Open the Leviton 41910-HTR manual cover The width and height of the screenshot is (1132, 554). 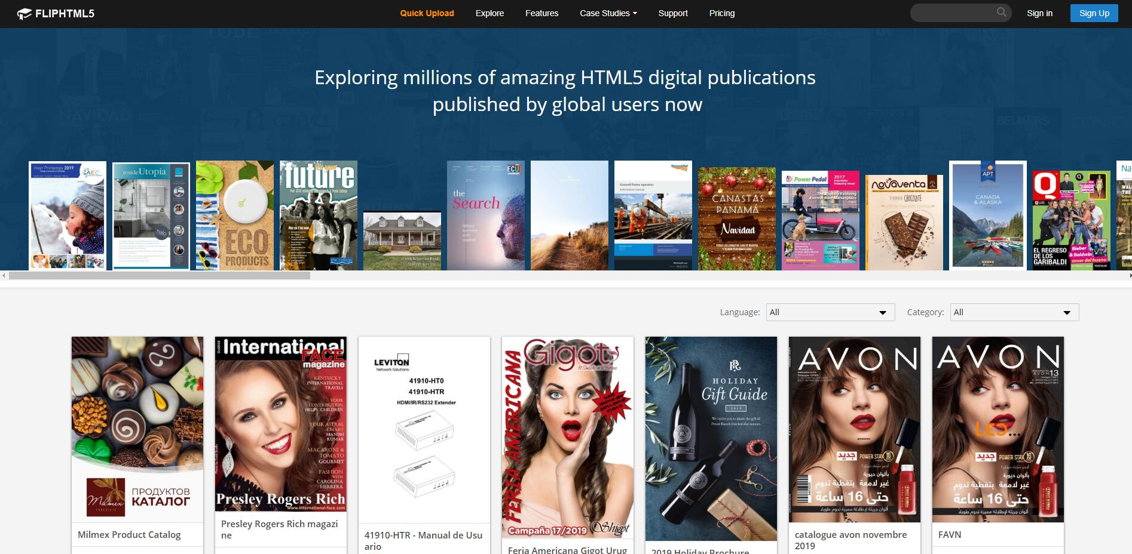424,430
